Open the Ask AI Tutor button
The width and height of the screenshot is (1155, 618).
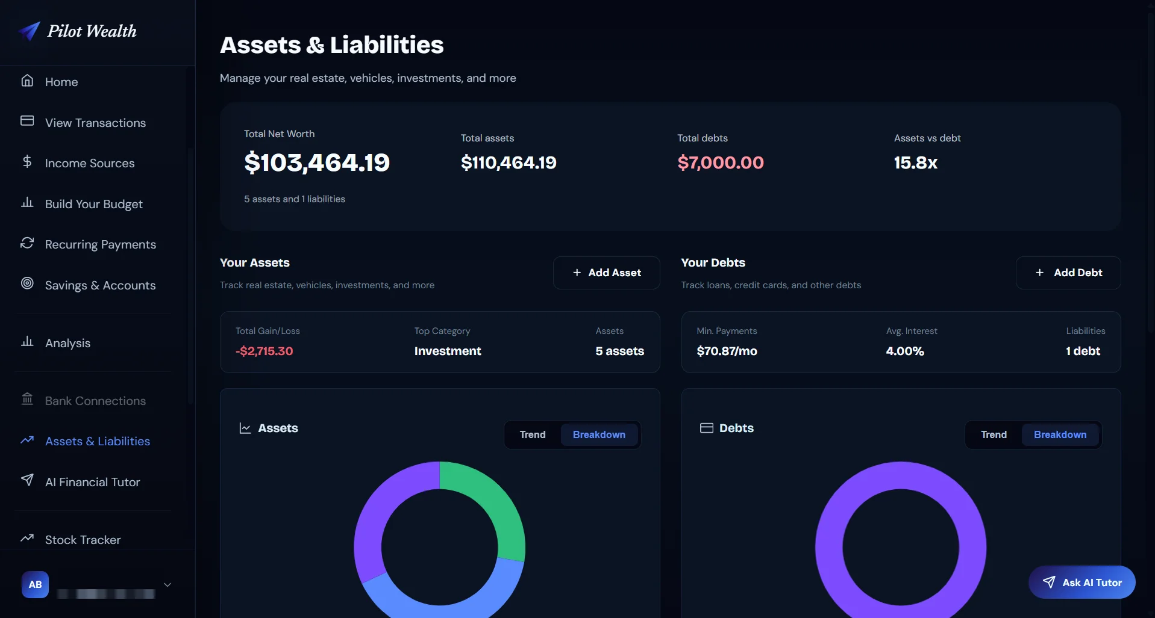(1082, 582)
